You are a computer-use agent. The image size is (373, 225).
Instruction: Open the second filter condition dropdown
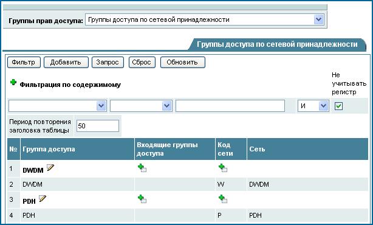click(x=141, y=106)
